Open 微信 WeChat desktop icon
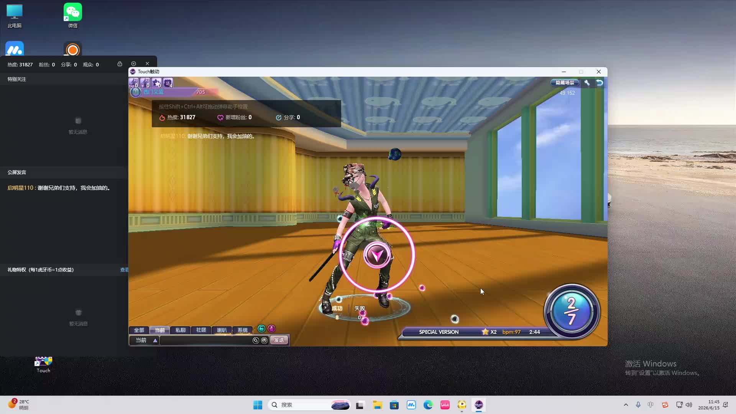The width and height of the screenshot is (736, 414). [73, 16]
